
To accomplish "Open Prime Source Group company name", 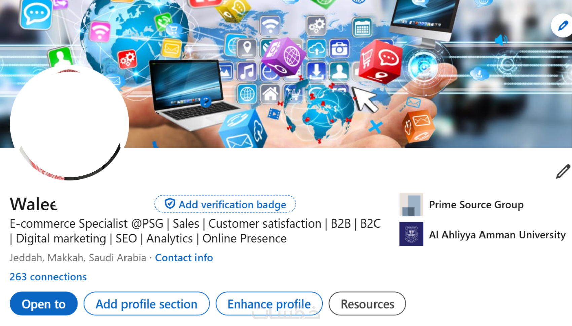I will 476,205.
